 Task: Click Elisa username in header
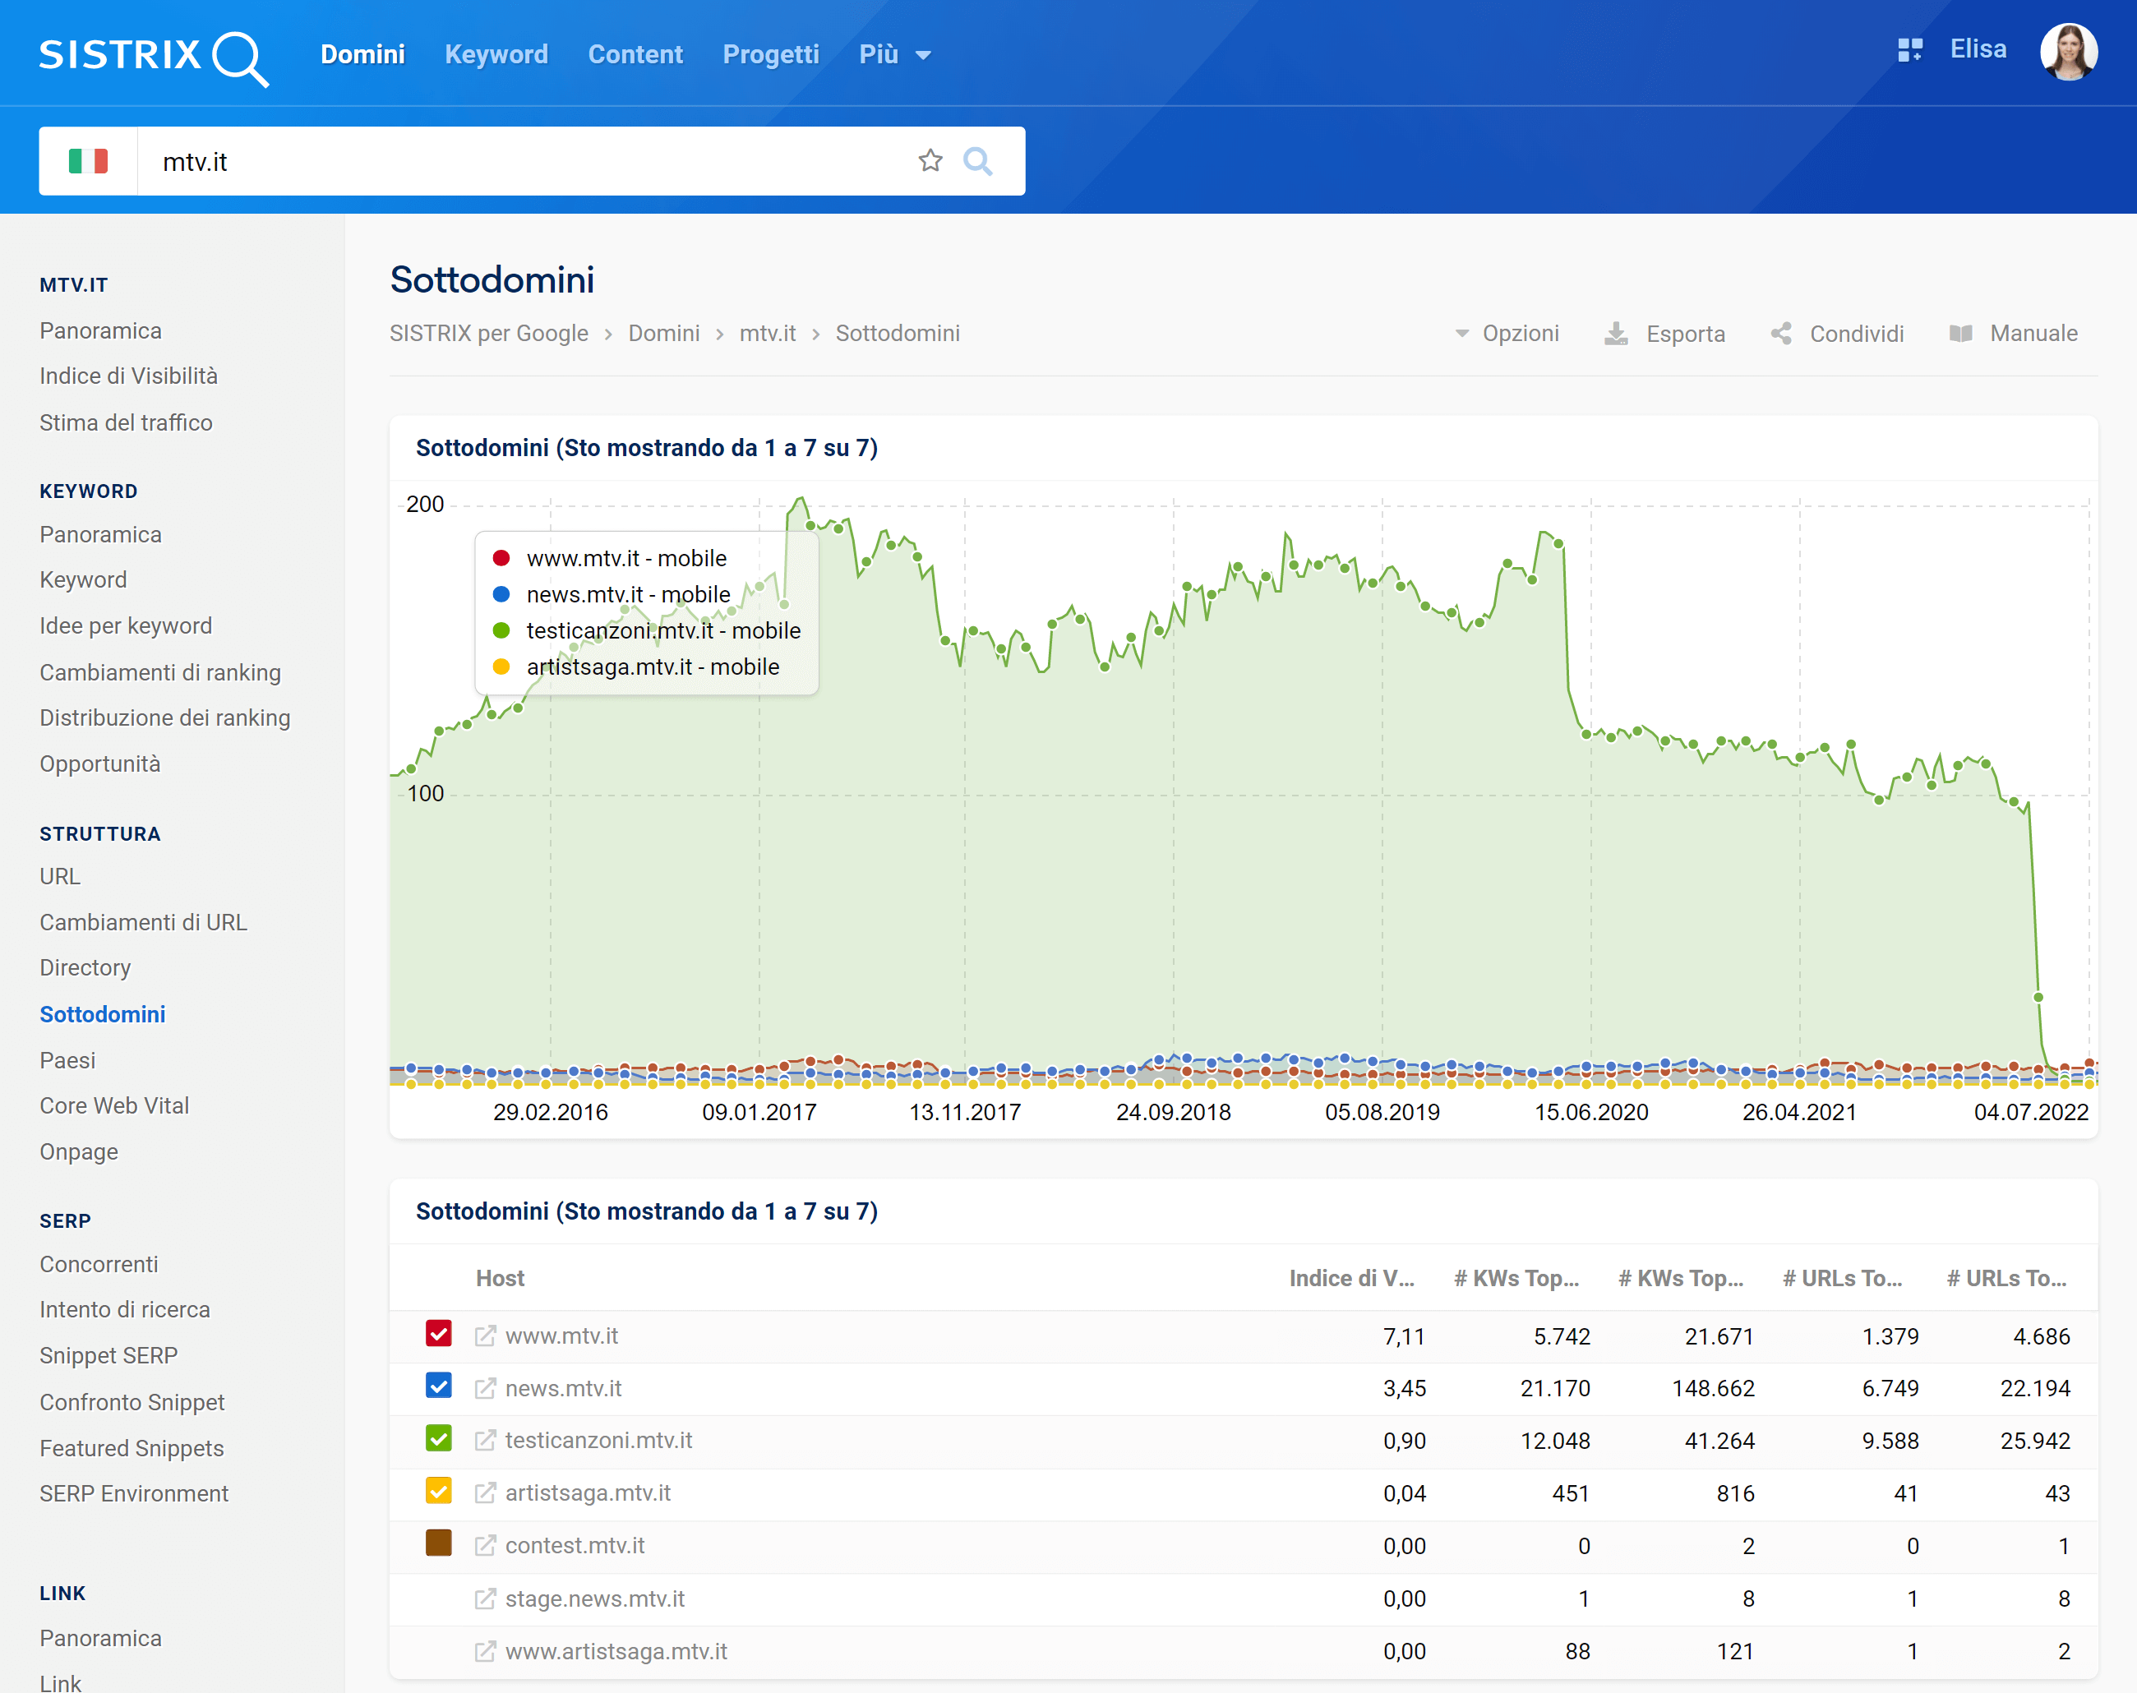[1978, 49]
